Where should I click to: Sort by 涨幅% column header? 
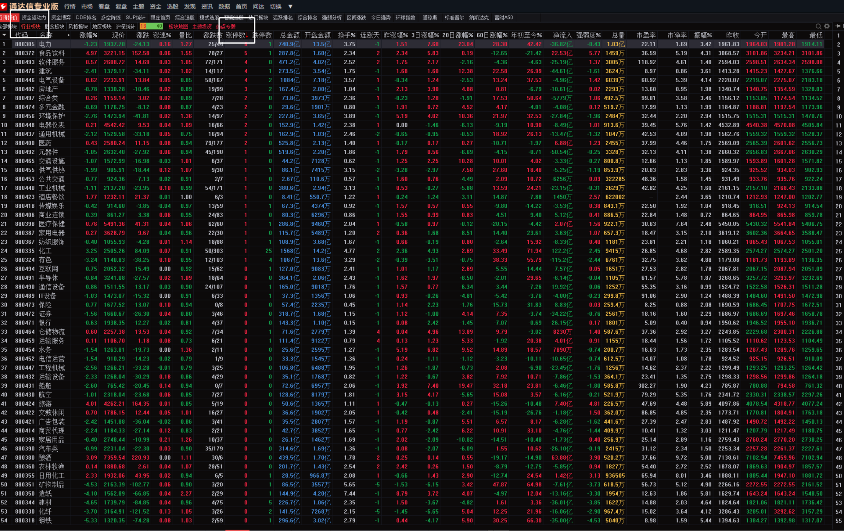pyautogui.click(x=88, y=35)
